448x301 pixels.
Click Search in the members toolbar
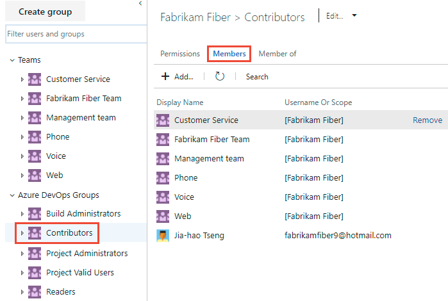click(x=257, y=77)
